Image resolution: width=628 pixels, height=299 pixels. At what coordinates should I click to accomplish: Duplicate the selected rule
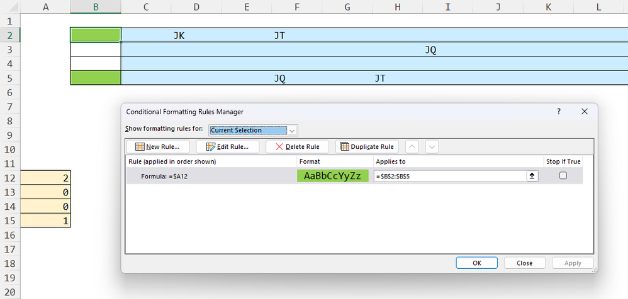[367, 147]
